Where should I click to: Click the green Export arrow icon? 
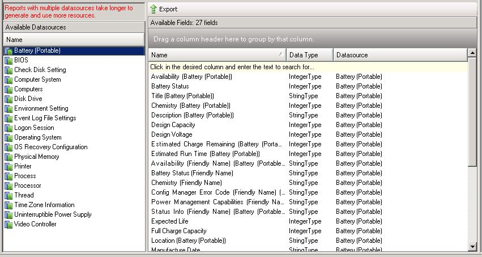coord(153,9)
